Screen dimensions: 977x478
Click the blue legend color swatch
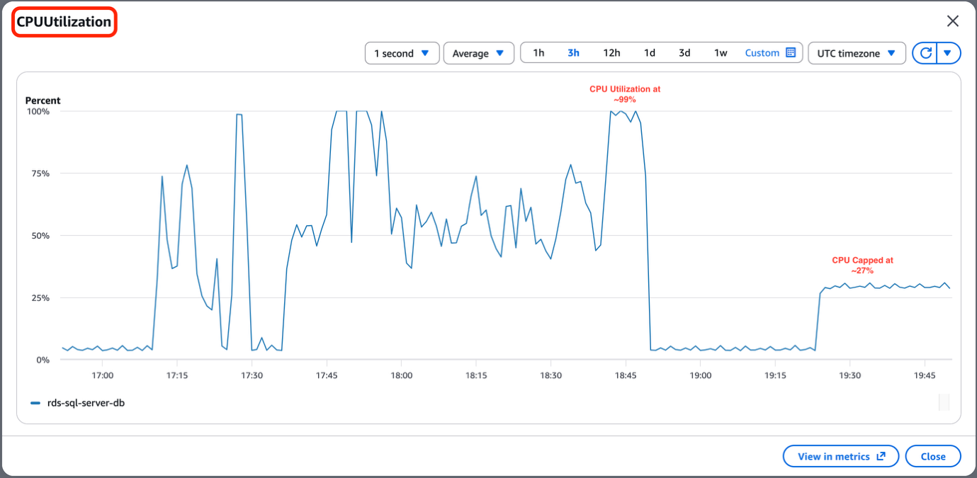tap(35, 403)
